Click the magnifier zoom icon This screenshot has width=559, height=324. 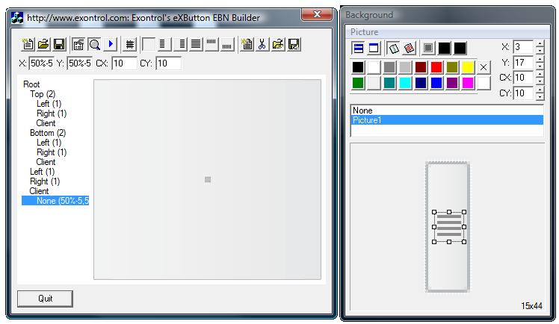(94, 45)
